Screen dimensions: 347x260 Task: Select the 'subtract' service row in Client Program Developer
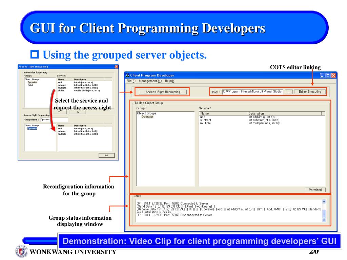pos(262,120)
